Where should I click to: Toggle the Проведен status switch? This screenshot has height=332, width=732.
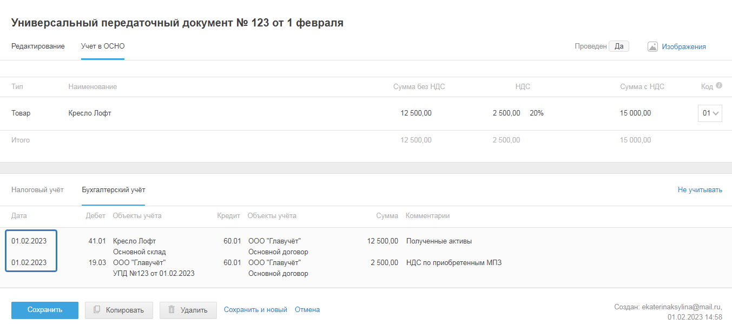tap(618, 46)
